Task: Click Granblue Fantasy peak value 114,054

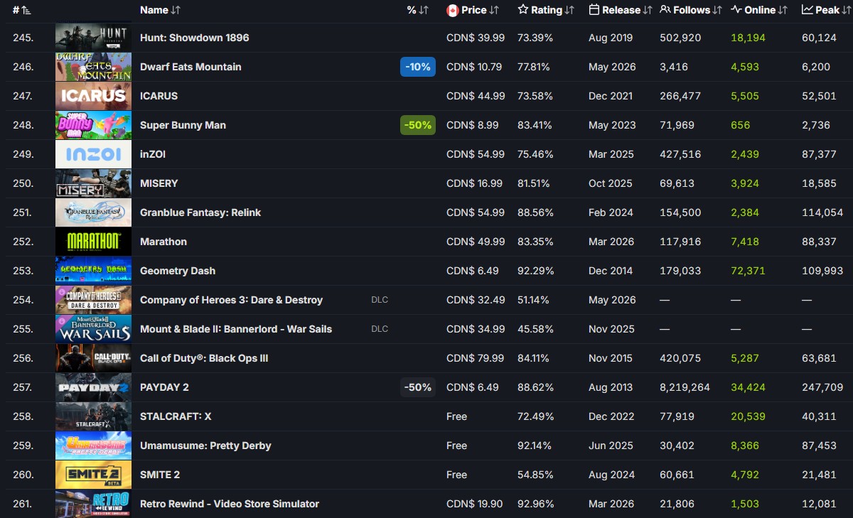Action: coord(822,212)
